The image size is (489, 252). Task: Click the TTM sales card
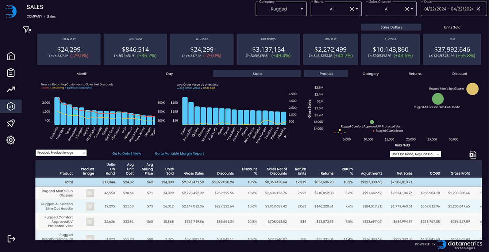[452, 49]
